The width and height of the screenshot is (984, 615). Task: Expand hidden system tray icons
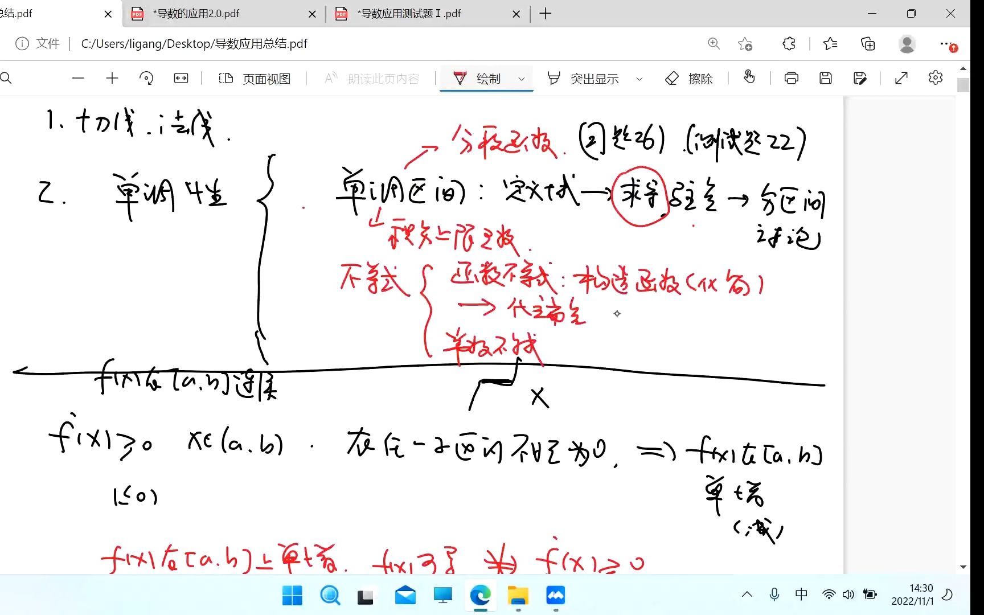(x=747, y=594)
